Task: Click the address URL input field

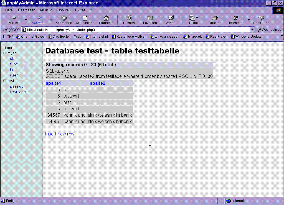Action: [x=136, y=30]
